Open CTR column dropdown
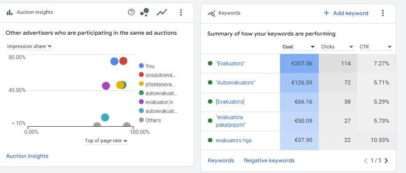The image size is (406, 173). [376, 47]
